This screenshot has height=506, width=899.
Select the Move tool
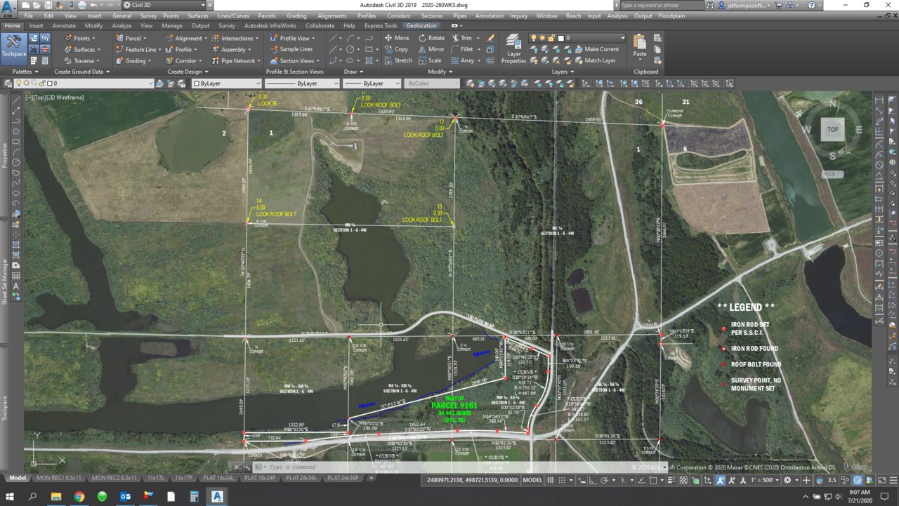(397, 38)
